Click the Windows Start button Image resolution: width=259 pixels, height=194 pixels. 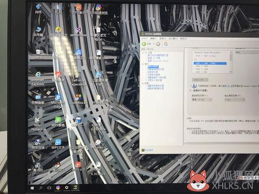(x=32, y=188)
